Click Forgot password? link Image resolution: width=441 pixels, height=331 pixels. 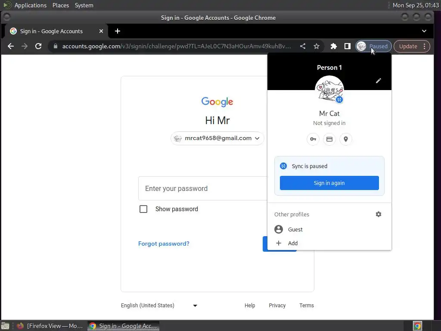(164, 244)
